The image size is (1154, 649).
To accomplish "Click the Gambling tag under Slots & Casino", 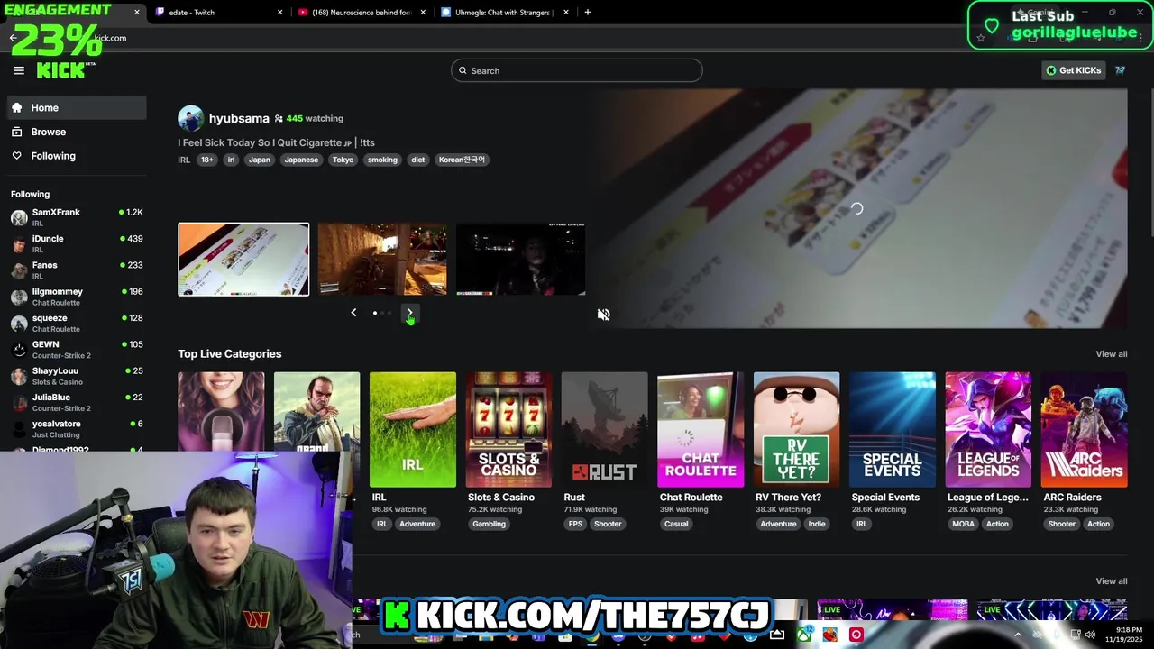I will [489, 524].
